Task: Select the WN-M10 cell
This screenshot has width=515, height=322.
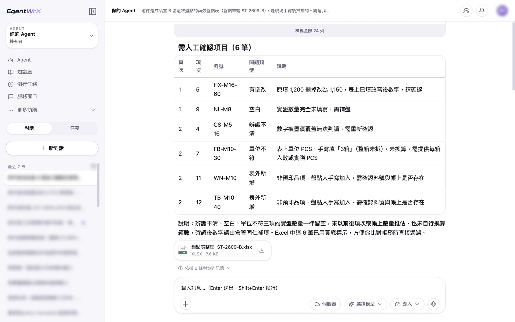Action: pos(227,178)
